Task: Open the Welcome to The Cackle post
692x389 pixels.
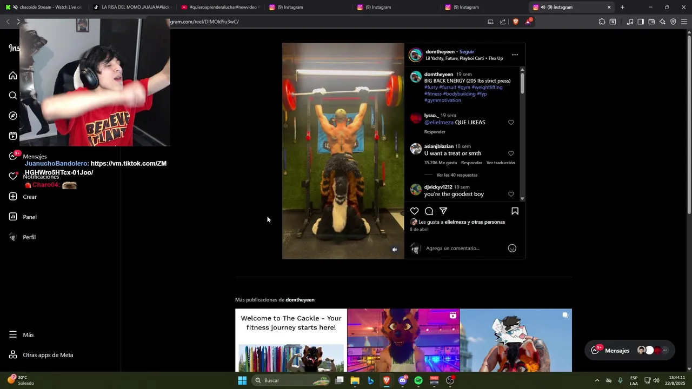Action: click(291, 340)
